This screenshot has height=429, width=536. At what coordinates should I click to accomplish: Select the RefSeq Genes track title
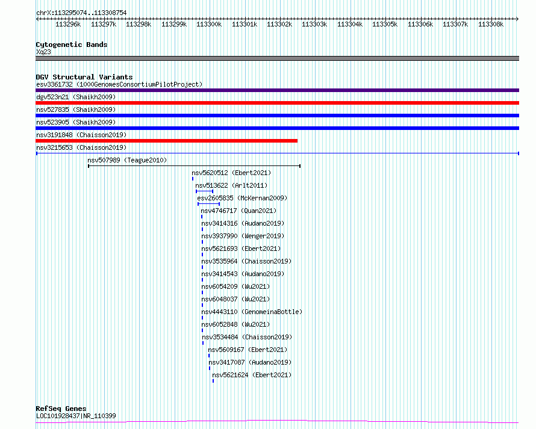pos(61,409)
